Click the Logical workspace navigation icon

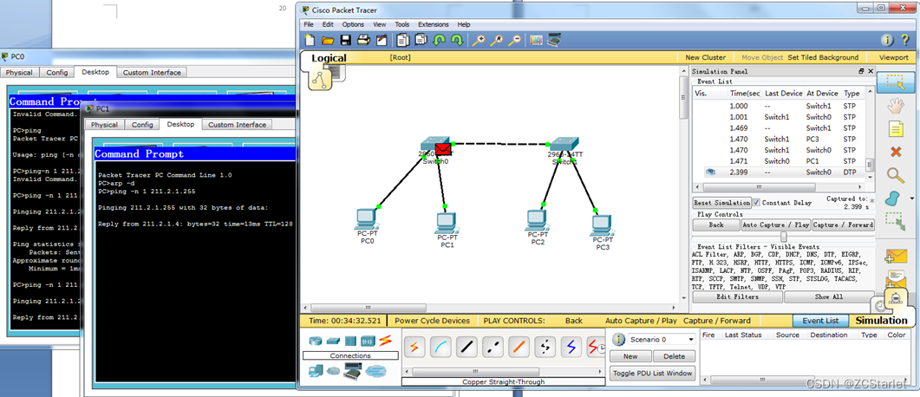tap(320, 78)
